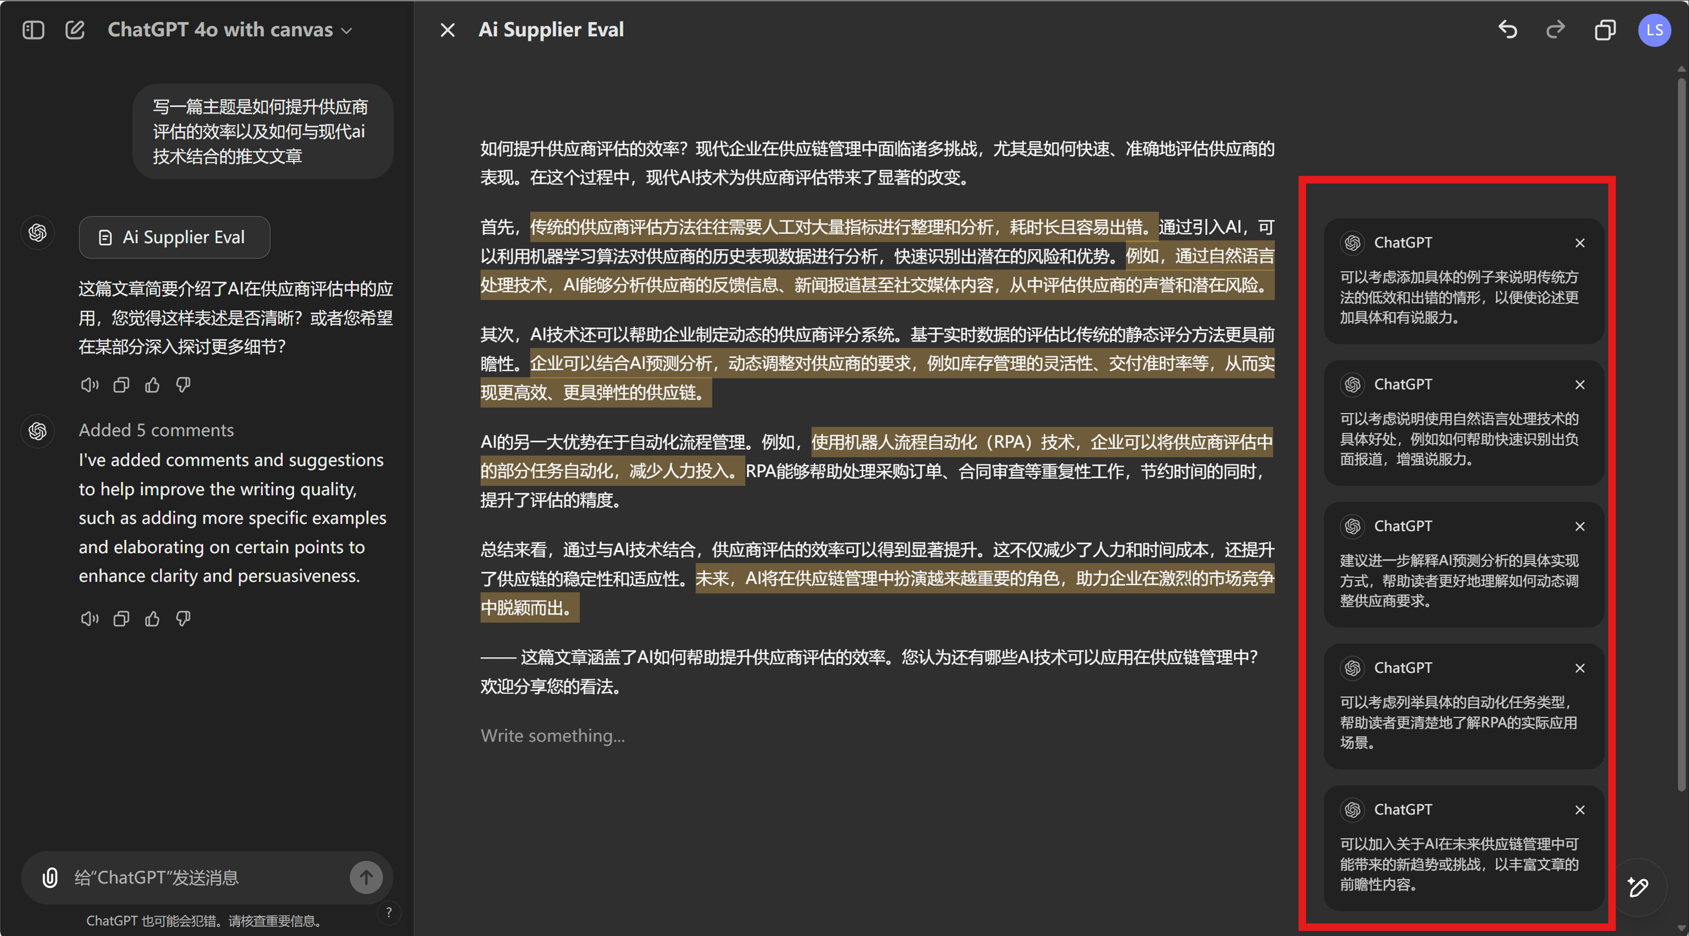Dismiss the comment about 传统方法的低效和出错
Viewport: 1689px width, 936px height.
point(1580,243)
